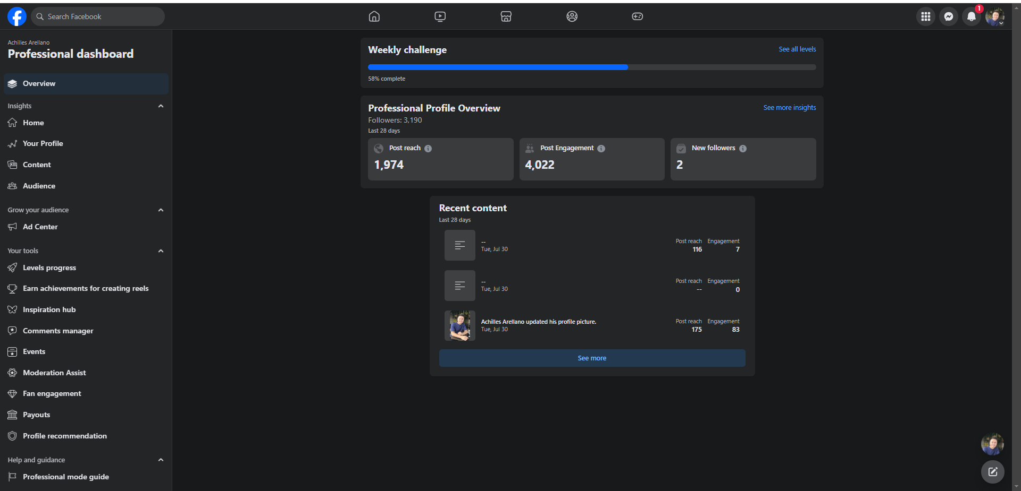Viewport: 1021px width, 491px height.
Task: Open the post with reach 116
Action: pos(592,245)
